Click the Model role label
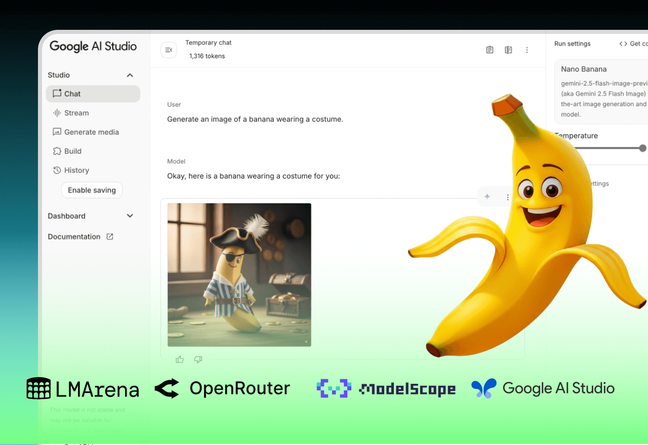The image size is (648, 445). 176,161
